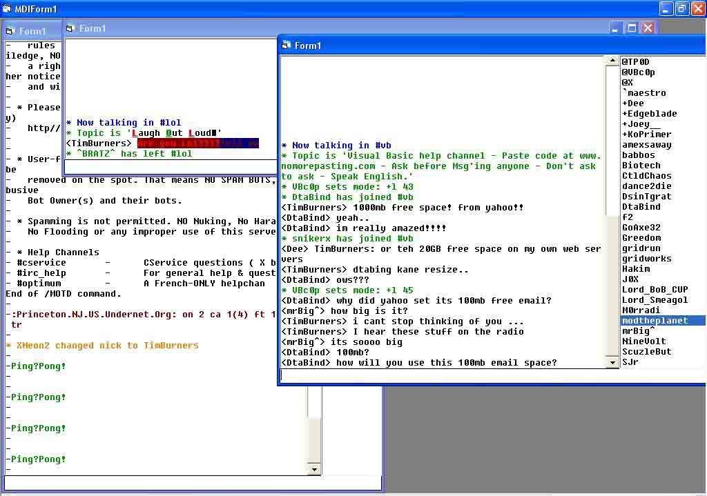Minimize the main MDIForm1 window
Screen dimensions: 707x496
[x=666, y=9]
